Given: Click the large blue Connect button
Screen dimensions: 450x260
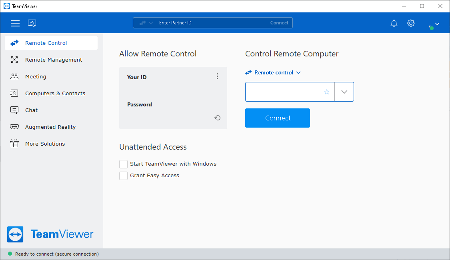Looking at the screenshot, I should click(278, 118).
